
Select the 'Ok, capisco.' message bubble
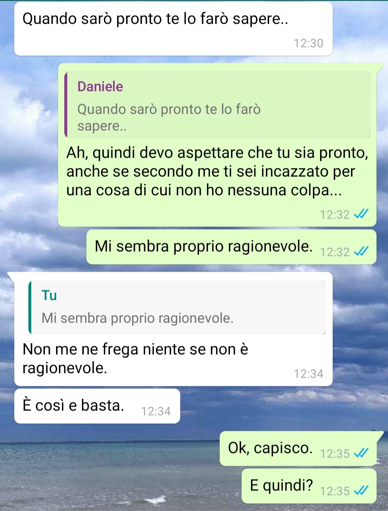point(298,449)
